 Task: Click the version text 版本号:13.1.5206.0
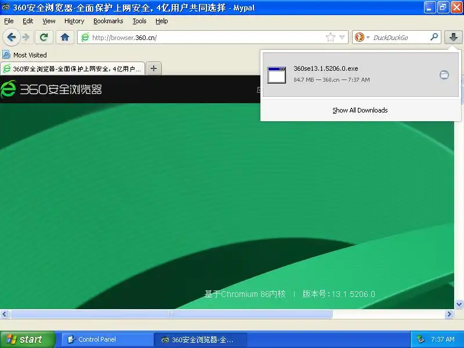(339, 294)
